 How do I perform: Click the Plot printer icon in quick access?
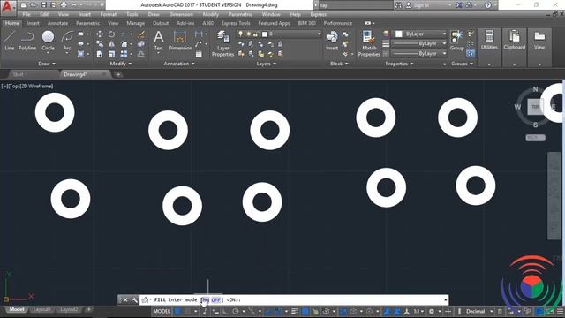click(64, 5)
